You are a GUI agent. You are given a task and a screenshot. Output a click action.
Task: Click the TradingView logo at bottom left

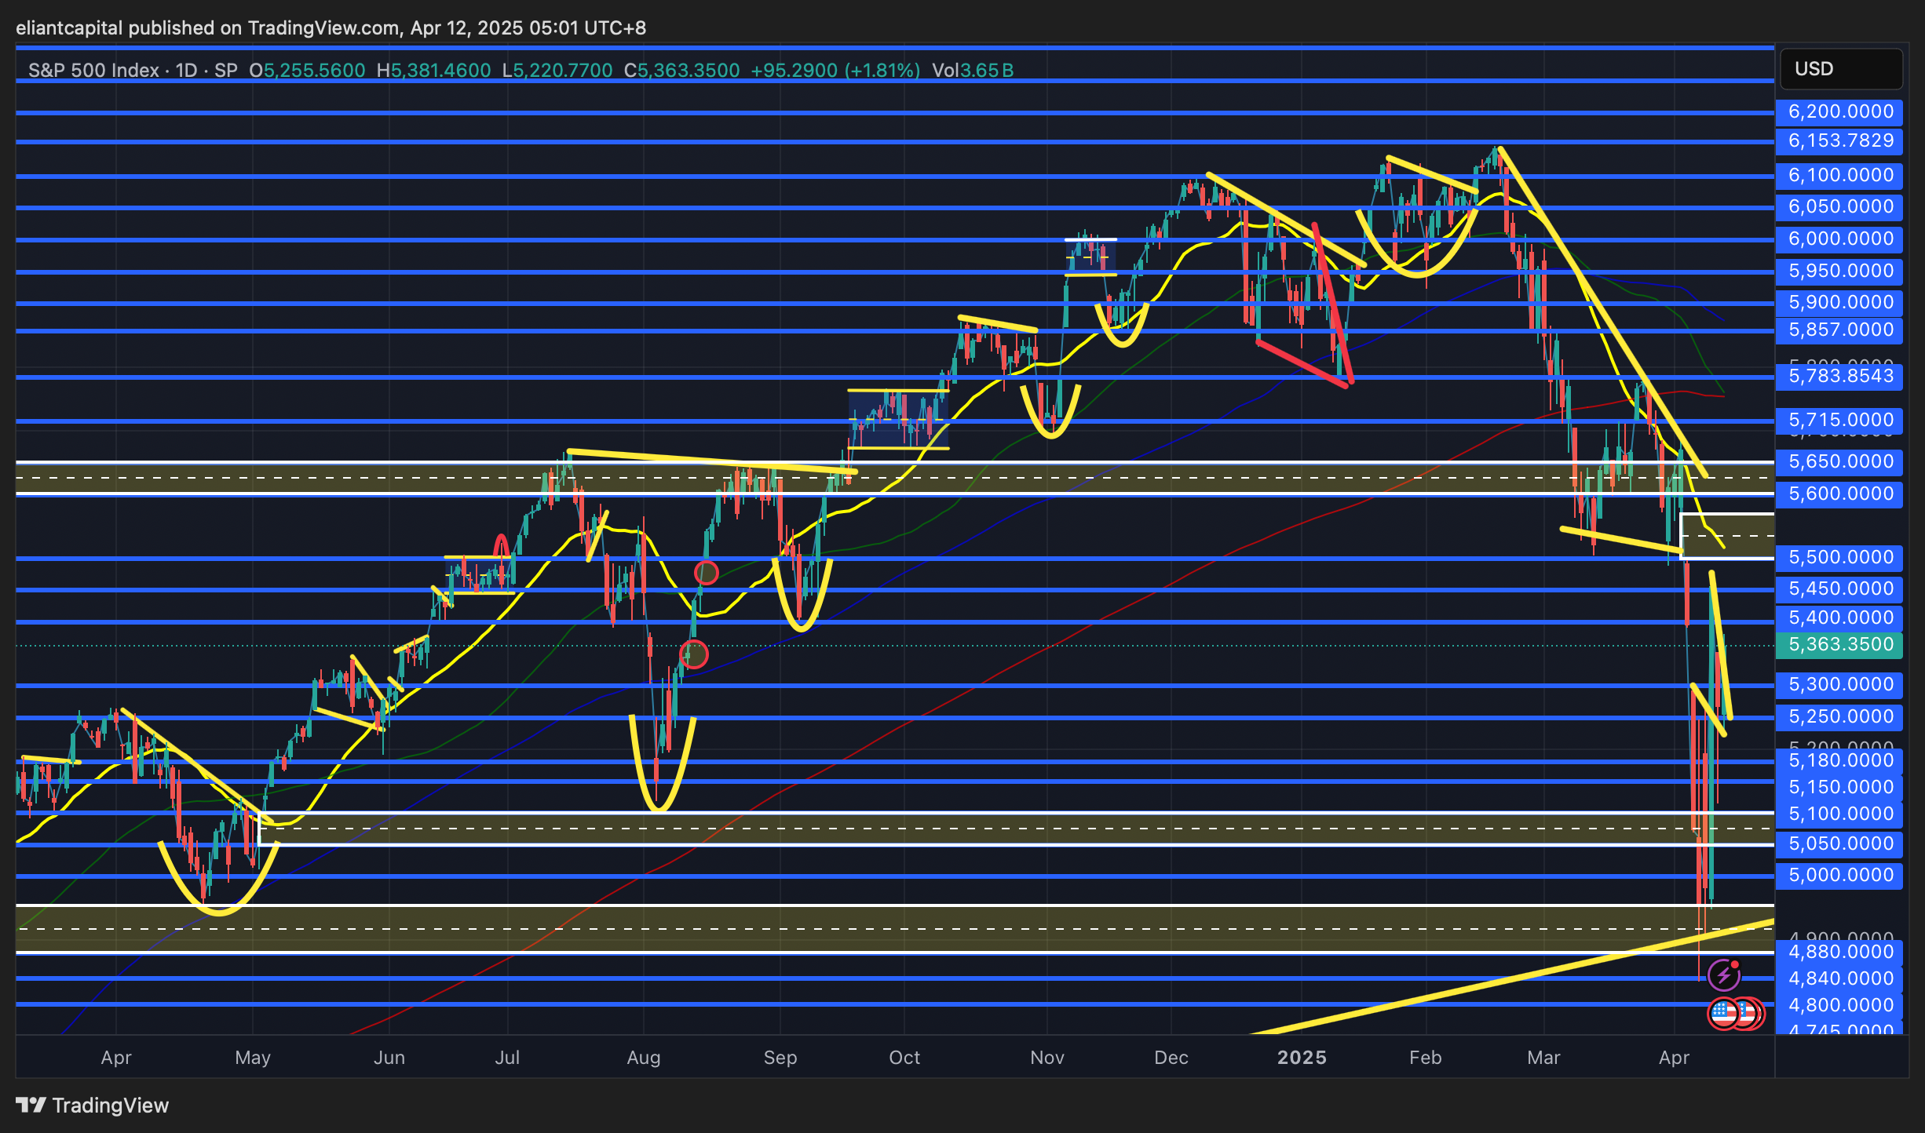(x=93, y=1105)
